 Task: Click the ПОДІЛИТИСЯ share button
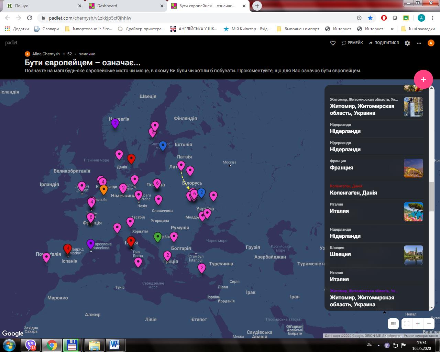(384, 43)
